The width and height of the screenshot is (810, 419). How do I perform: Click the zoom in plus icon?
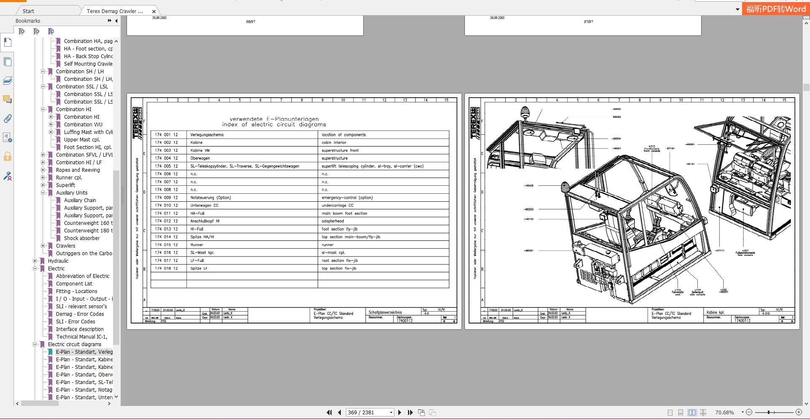click(799, 413)
